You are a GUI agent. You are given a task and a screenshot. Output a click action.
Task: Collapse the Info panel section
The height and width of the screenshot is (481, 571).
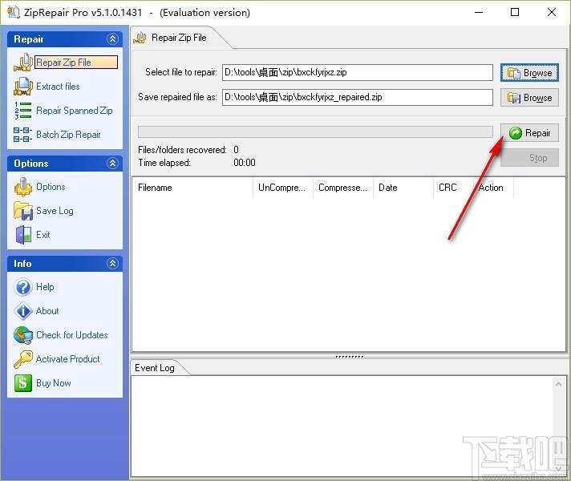[112, 263]
